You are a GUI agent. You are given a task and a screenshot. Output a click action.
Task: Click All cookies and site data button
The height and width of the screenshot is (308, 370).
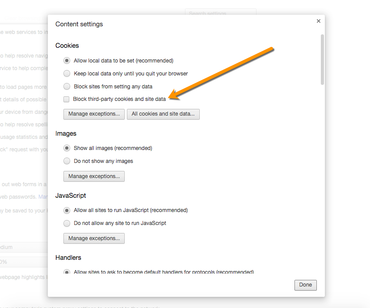point(163,114)
